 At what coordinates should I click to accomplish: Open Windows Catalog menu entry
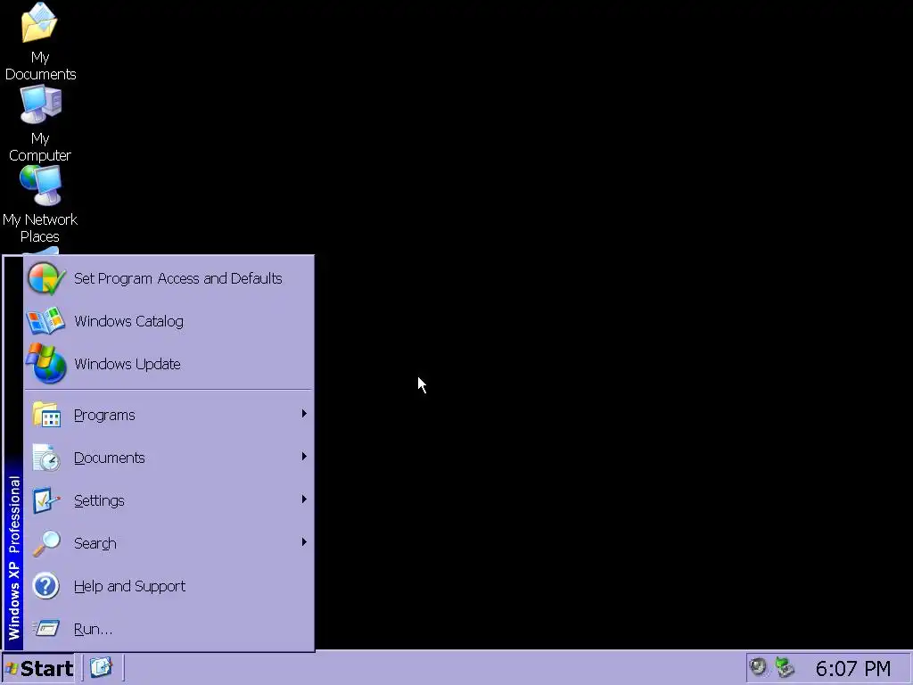[169, 321]
